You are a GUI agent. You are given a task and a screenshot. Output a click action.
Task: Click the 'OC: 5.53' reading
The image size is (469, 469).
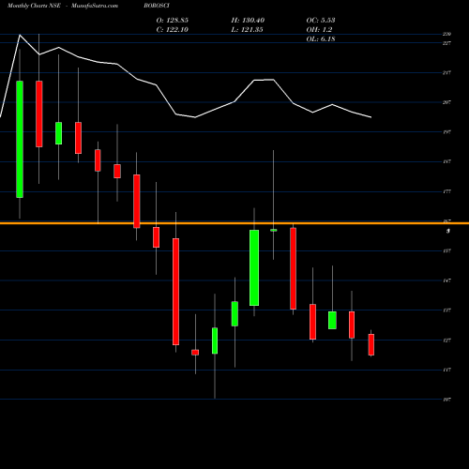(321, 21)
